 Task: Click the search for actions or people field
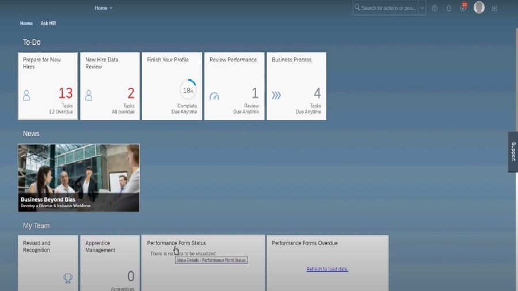(389, 8)
